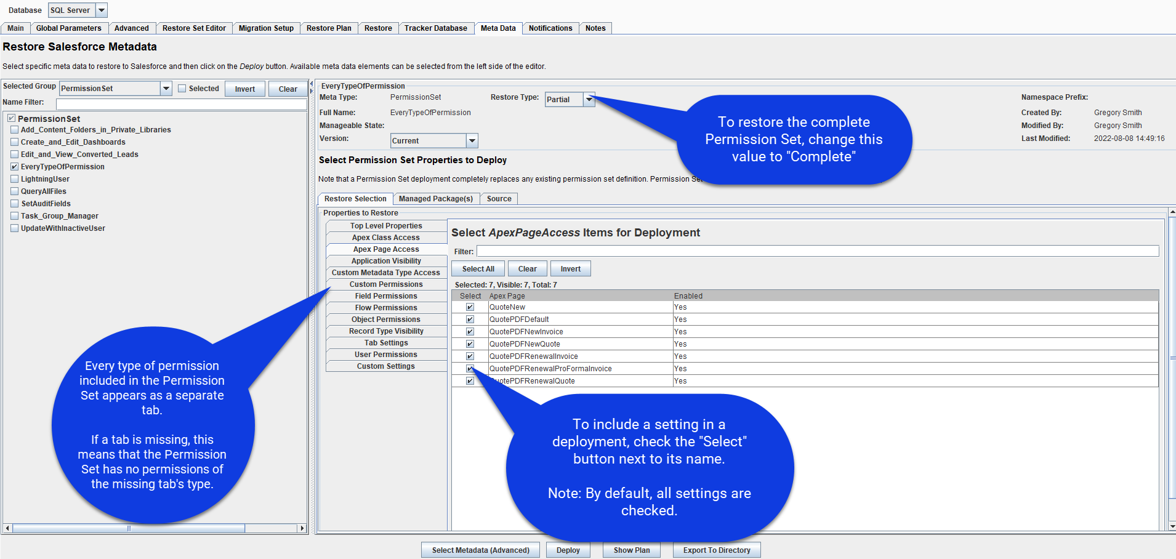Open the Restore Set Editor tab
This screenshot has height=559, width=1176.
tap(194, 28)
